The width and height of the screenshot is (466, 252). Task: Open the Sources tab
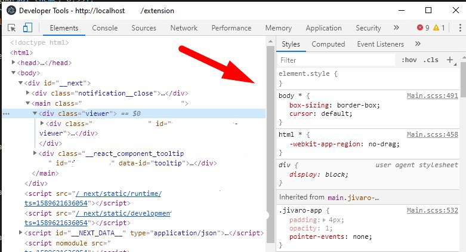144,28
